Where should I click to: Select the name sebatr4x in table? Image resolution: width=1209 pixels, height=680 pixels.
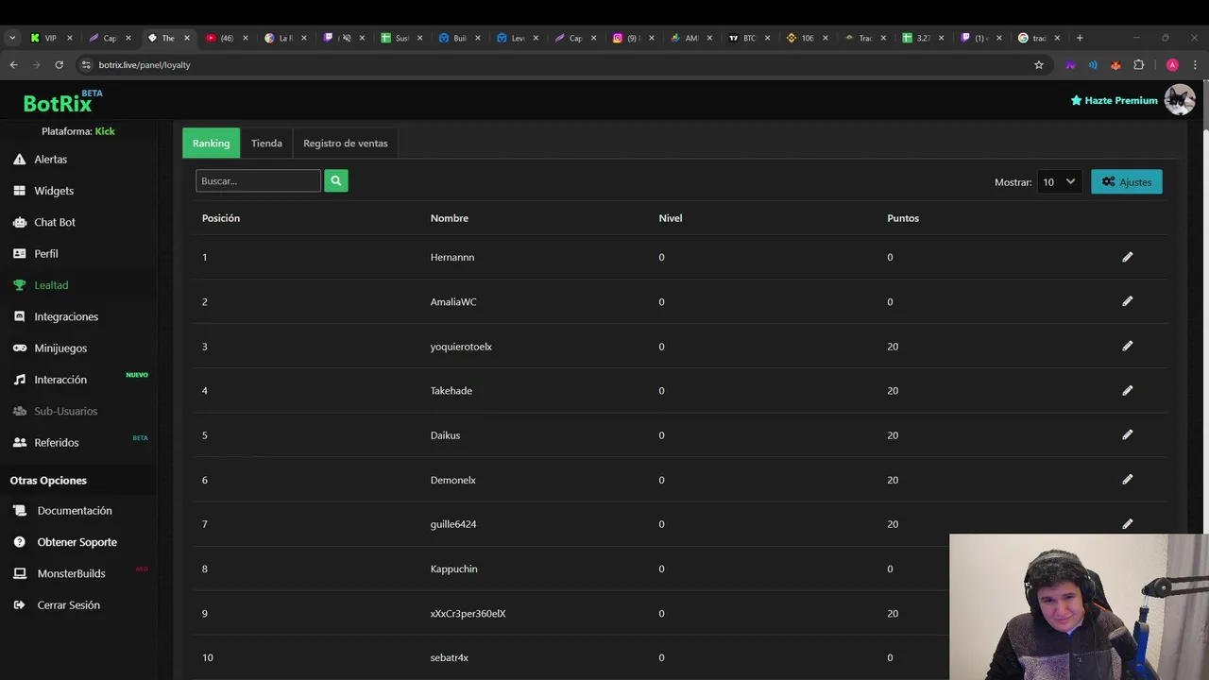point(450,657)
